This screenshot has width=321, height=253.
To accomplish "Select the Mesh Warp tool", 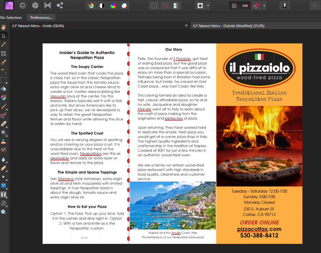I will pyautogui.click(x=3, y=203).
